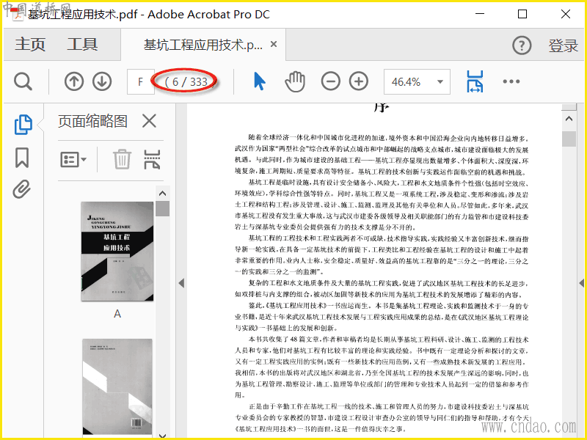The width and height of the screenshot is (587, 440).
Task: Zoom in with the plus button
Action: 359,81
